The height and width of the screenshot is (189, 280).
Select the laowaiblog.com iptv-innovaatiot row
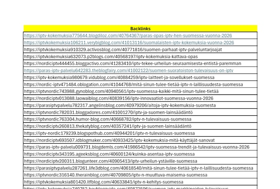pos(140,98)
